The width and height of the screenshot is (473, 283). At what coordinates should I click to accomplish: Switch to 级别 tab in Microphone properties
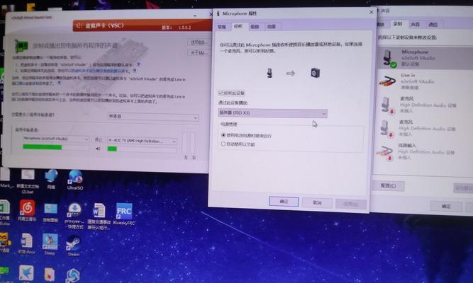click(x=255, y=26)
